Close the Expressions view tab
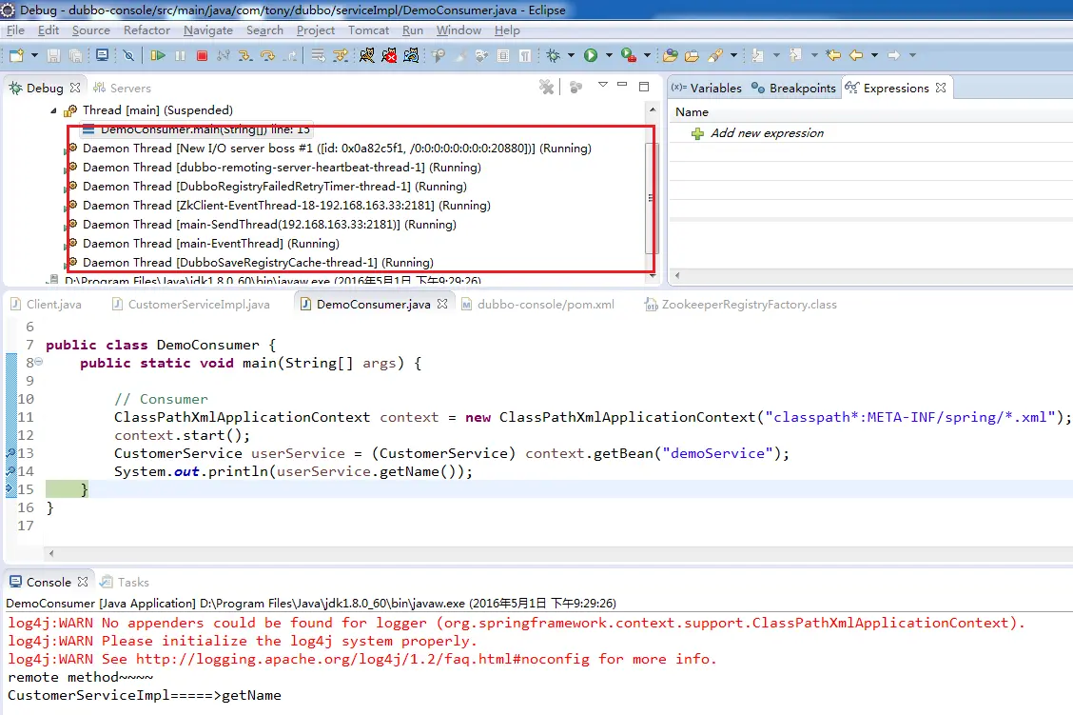 tap(940, 88)
